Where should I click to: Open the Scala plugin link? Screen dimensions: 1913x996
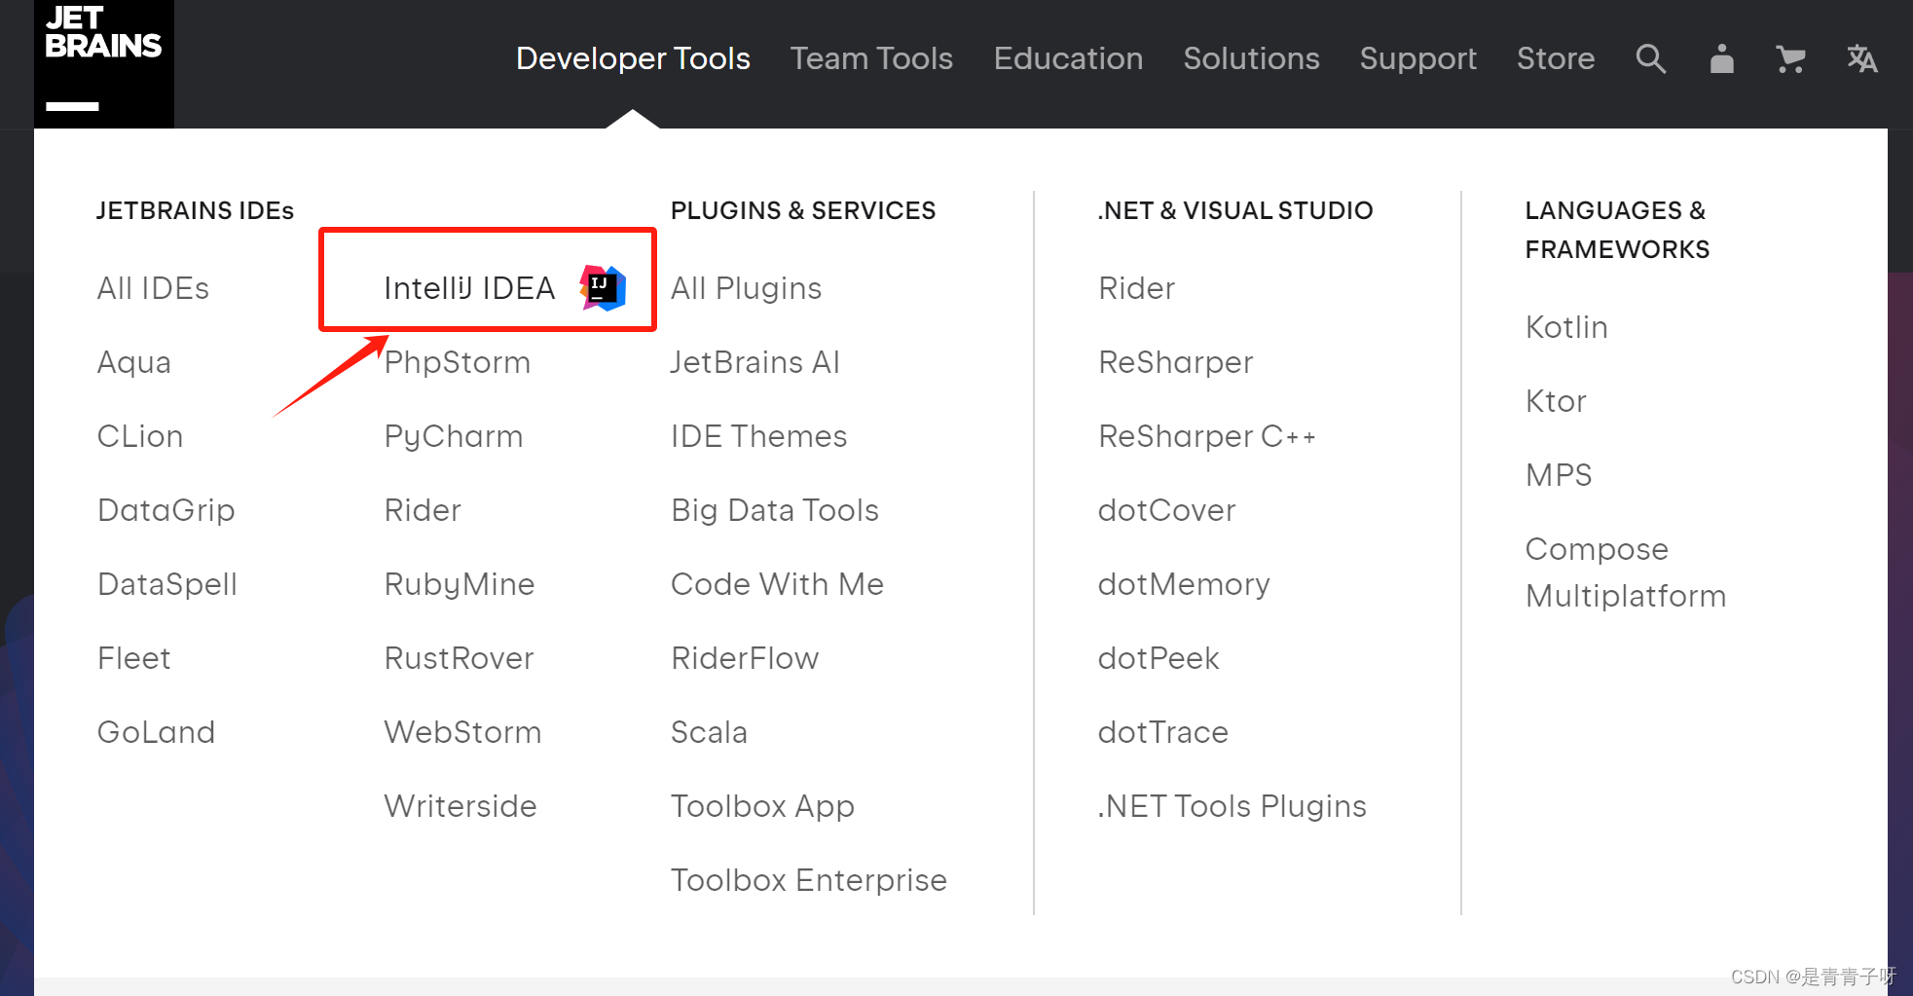(709, 732)
